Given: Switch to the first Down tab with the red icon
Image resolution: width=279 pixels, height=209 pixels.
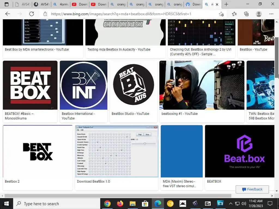Looking at the screenshot, I should [x=80, y=4].
